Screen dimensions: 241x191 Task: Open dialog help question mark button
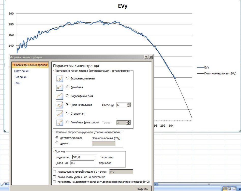146,57
